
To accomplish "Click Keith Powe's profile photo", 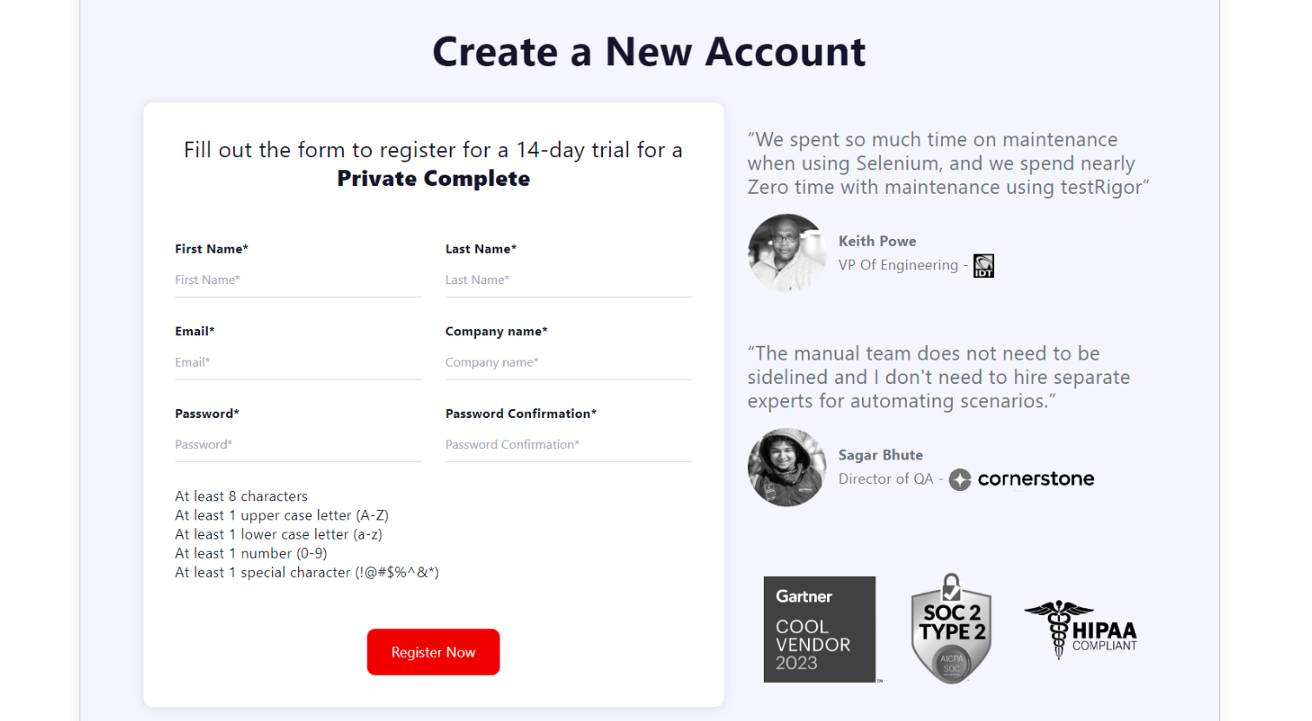I will coord(786,253).
